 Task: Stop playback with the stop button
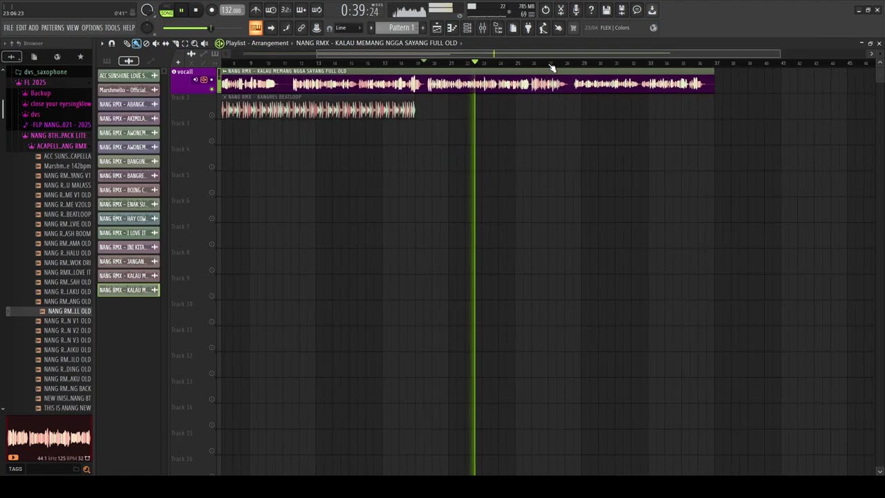196,10
